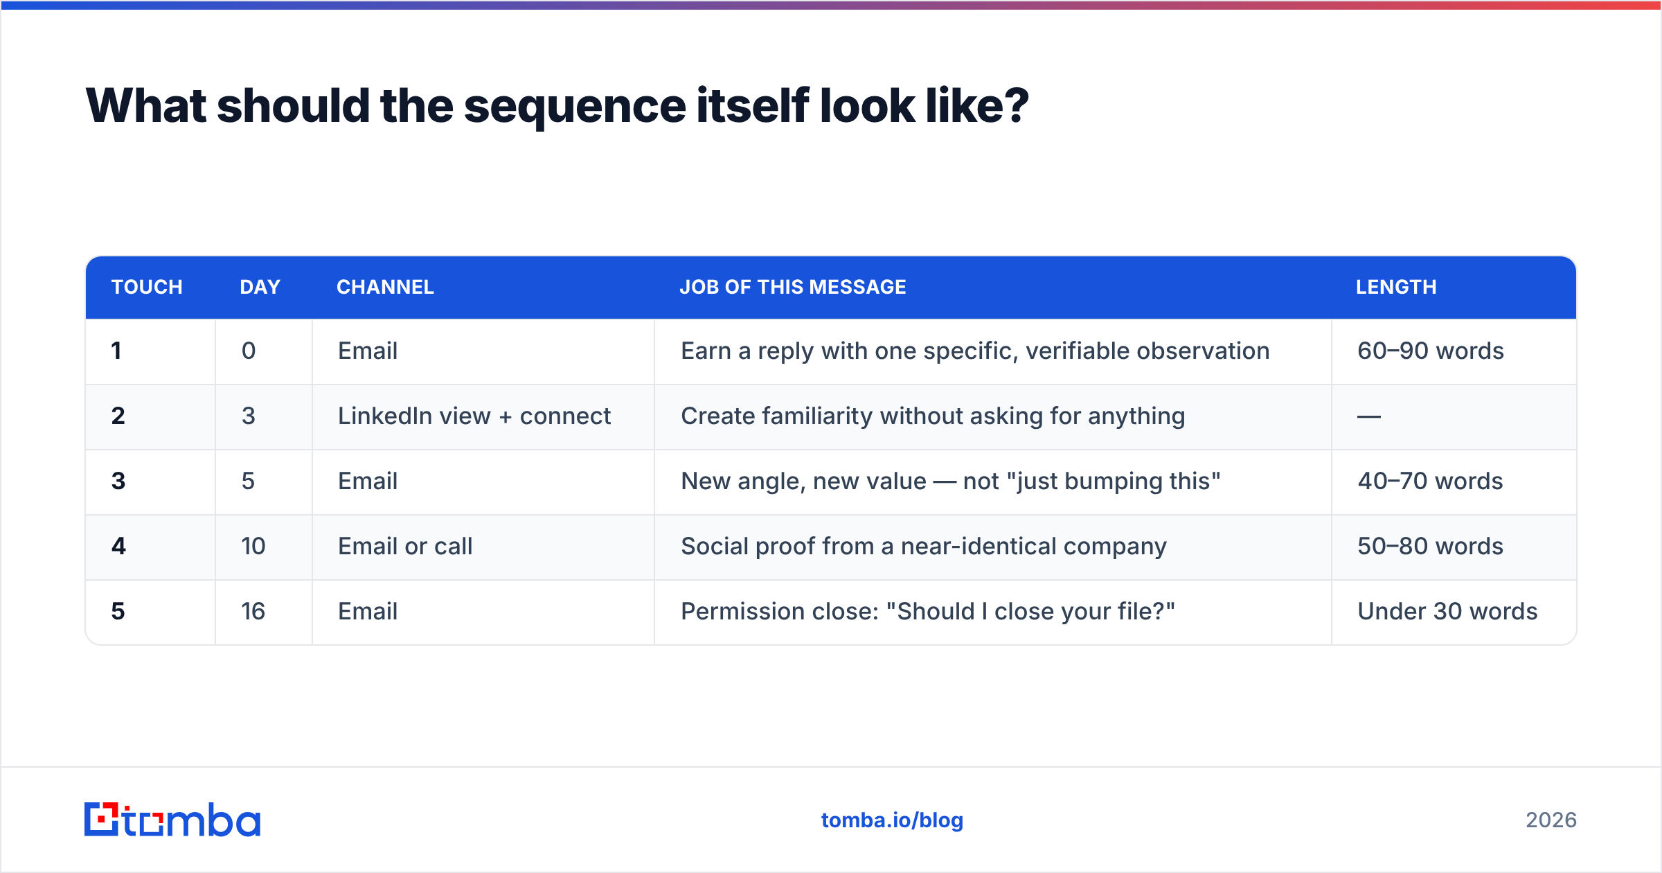Screen dimensions: 1662x873
Task: Click the LENGTH column header
Action: point(1396,287)
